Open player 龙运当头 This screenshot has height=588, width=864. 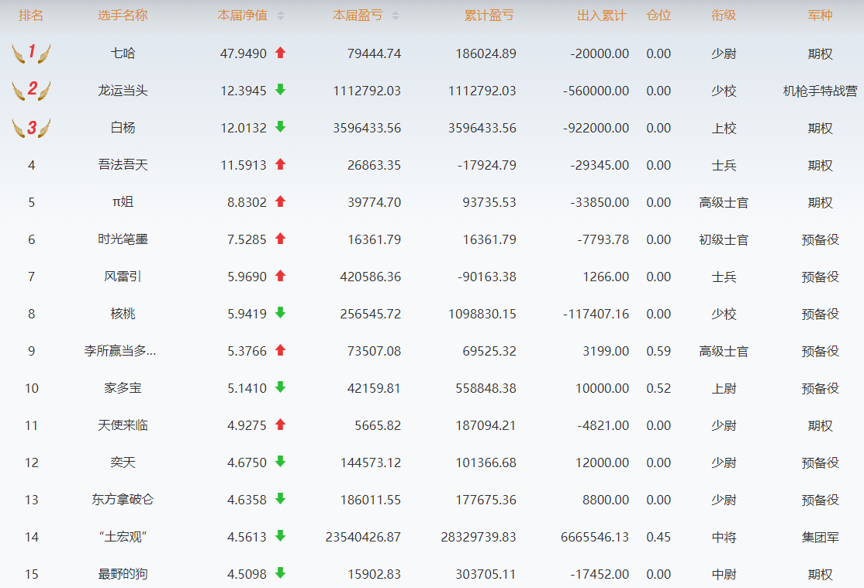123,91
